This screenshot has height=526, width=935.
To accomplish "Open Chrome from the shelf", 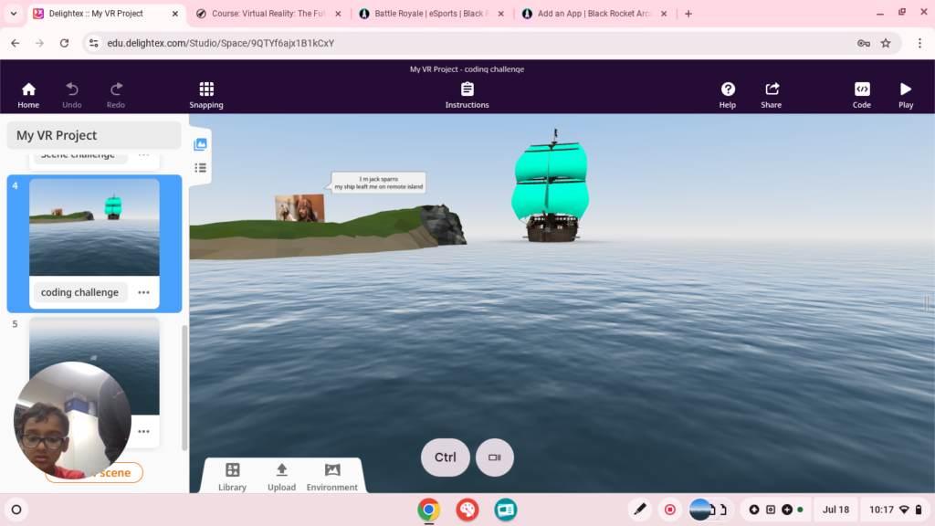I will 429,510.
